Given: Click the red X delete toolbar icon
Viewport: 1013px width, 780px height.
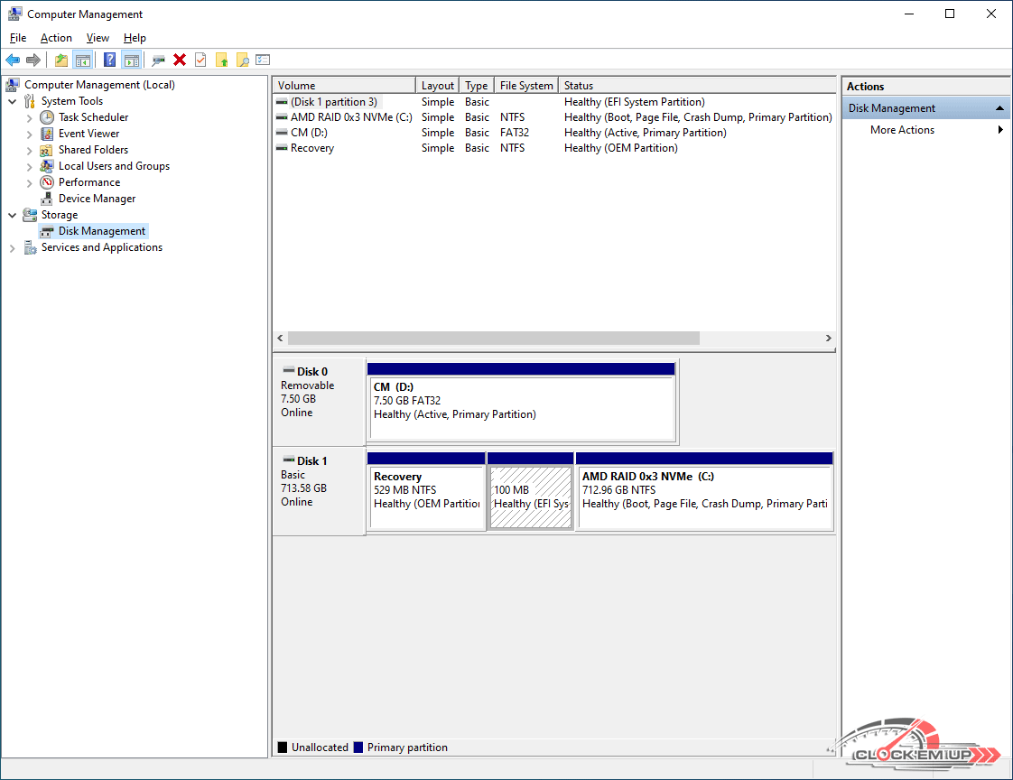Looking at the screenshot, I should point(180,60).
